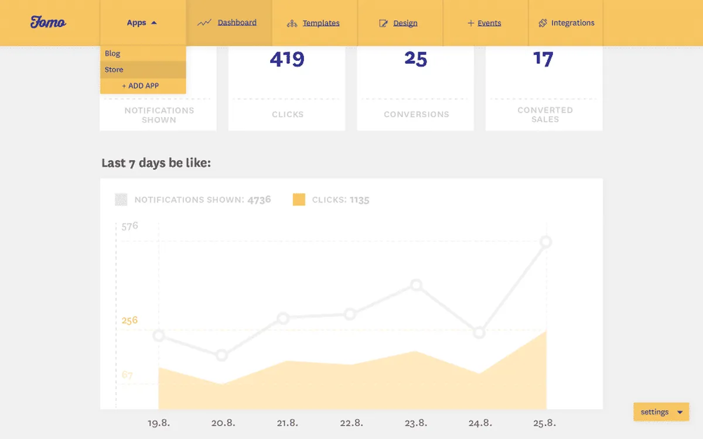Collapse the Apps dropdown arrow

tap(154, 23)
